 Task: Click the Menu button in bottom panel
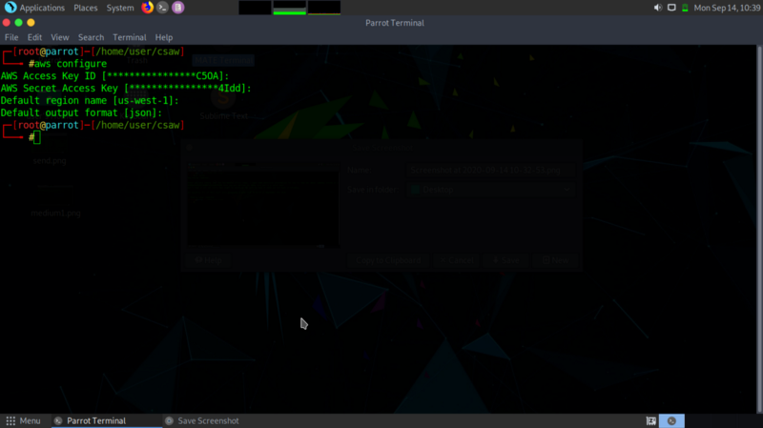[23, 420]
